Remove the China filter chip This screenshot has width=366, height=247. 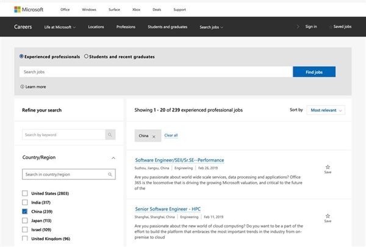pos(154,135)
